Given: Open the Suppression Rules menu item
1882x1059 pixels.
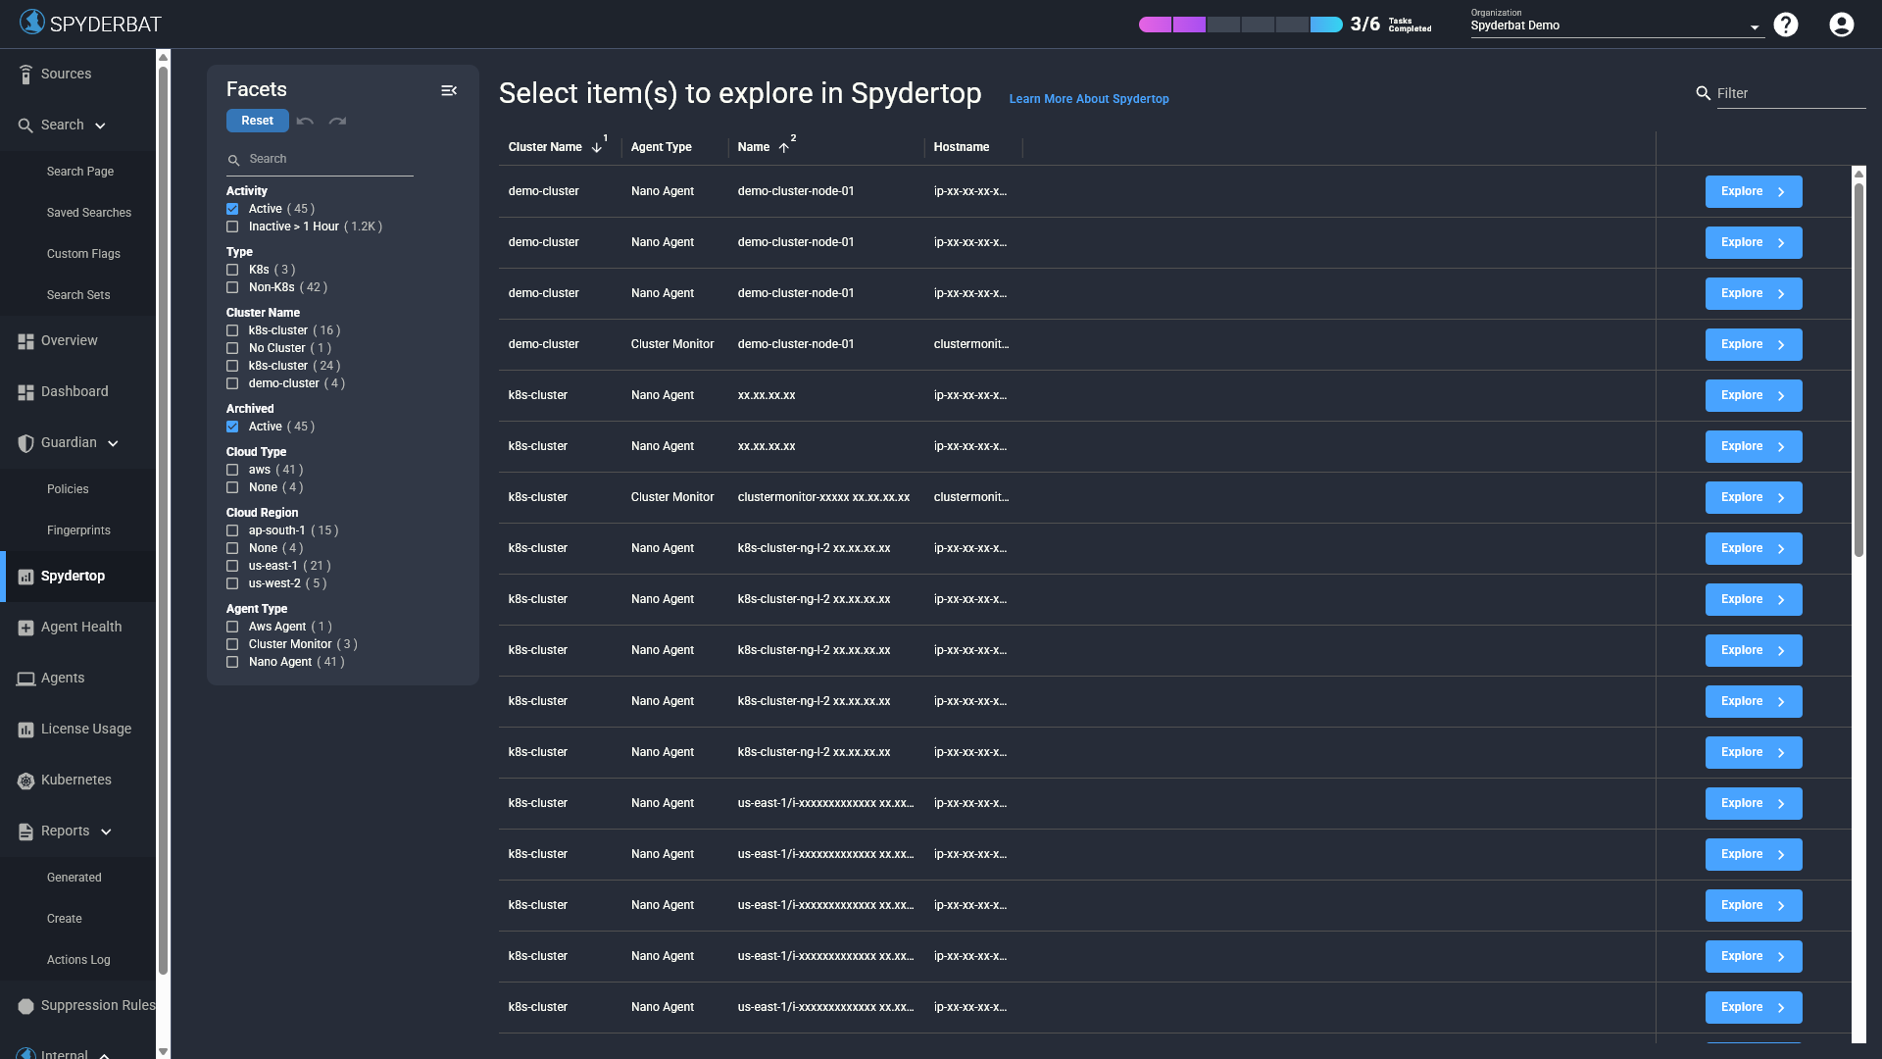Looking at the screenshot, I should pos(25,1005).
